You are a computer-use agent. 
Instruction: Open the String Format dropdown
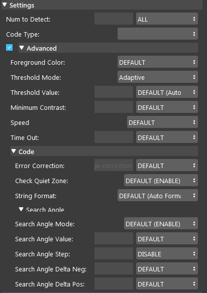click(x=158, y=195)
